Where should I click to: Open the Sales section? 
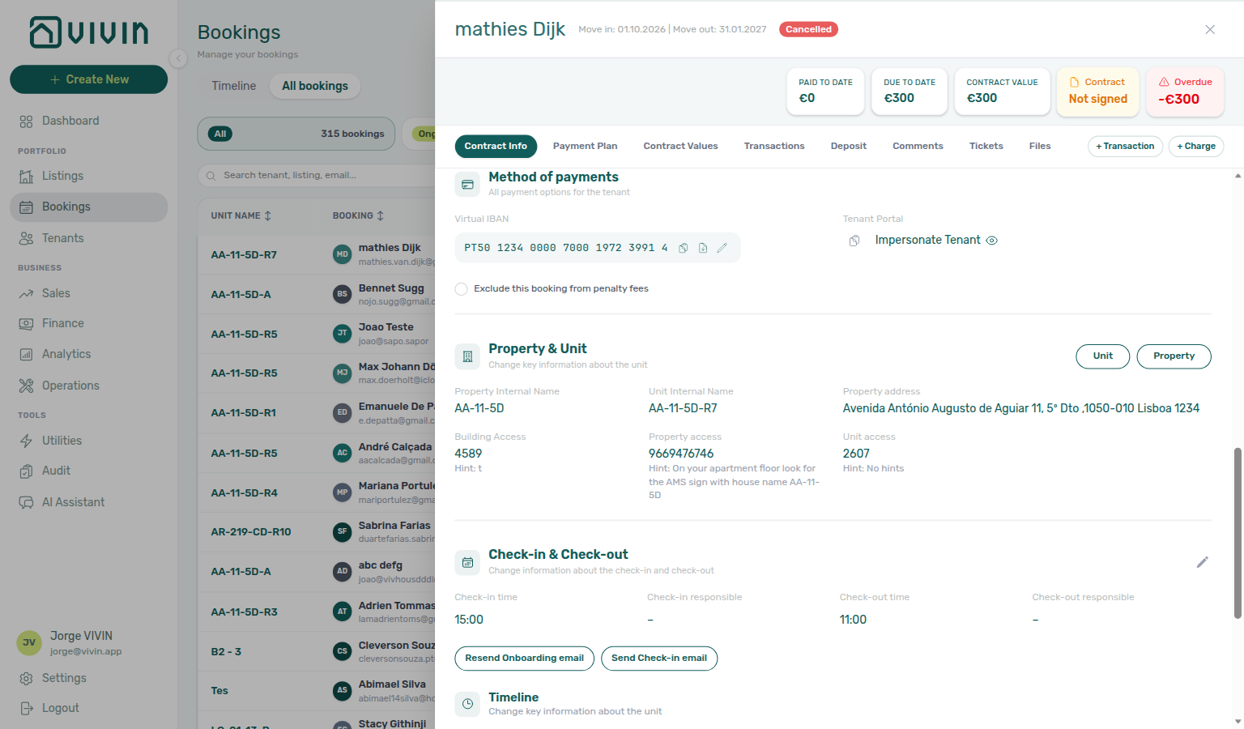tap(89, 293)
